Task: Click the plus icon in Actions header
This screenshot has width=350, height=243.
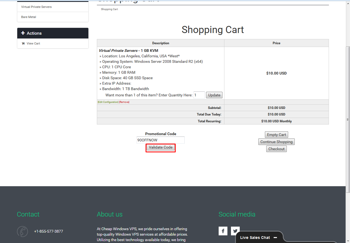Action: (x=23, y=33)
